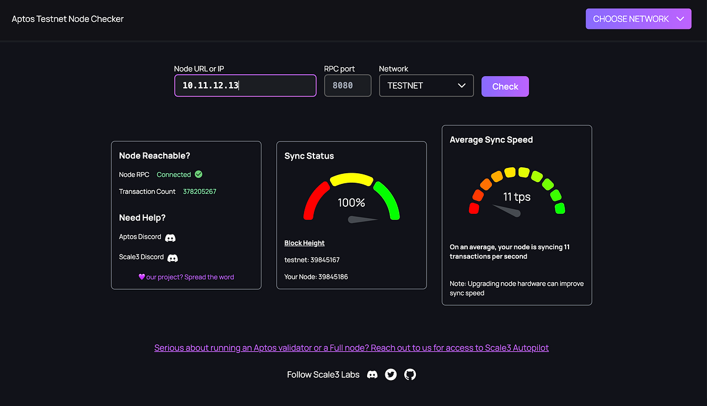Image resolution: width=707 pixels, height=406 pixels.
Task: Open the TESTNET network dropdown
Action: 426,85
